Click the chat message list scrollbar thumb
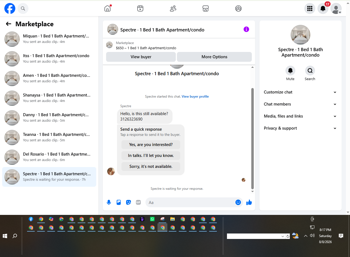Viewport: 350px width, 257px height. click(252, 138)
